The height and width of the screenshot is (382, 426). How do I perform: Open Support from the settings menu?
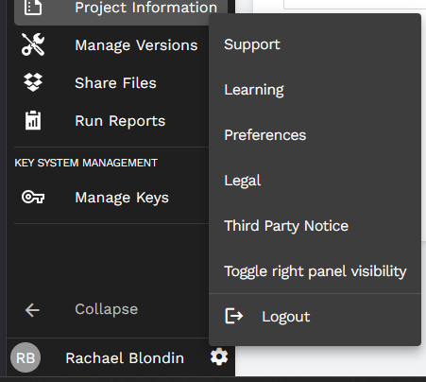[315, 44]
